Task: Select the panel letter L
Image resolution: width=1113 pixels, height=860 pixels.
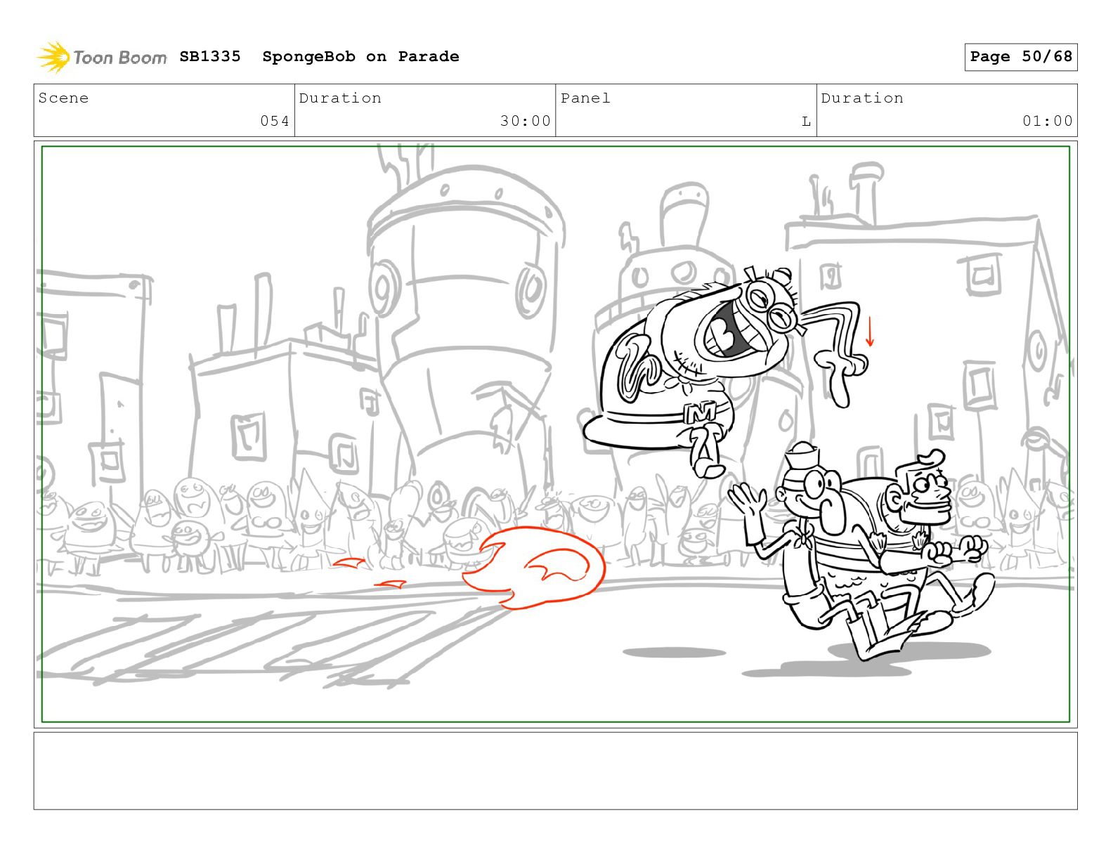Action: click(806, 122)
